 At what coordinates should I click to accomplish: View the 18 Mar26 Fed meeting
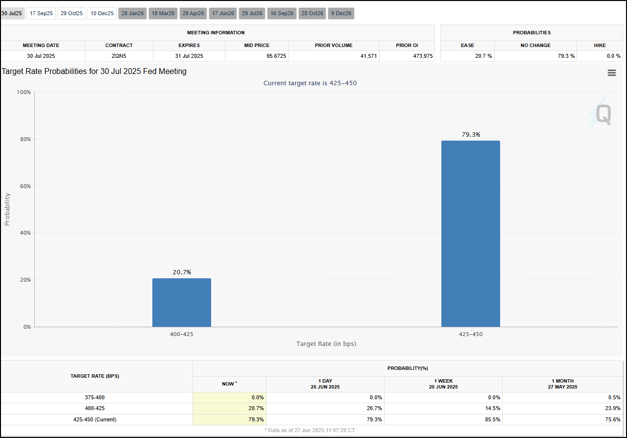(x=163, y=13)
